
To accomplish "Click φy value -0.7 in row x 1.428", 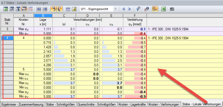I will [135, 47].
